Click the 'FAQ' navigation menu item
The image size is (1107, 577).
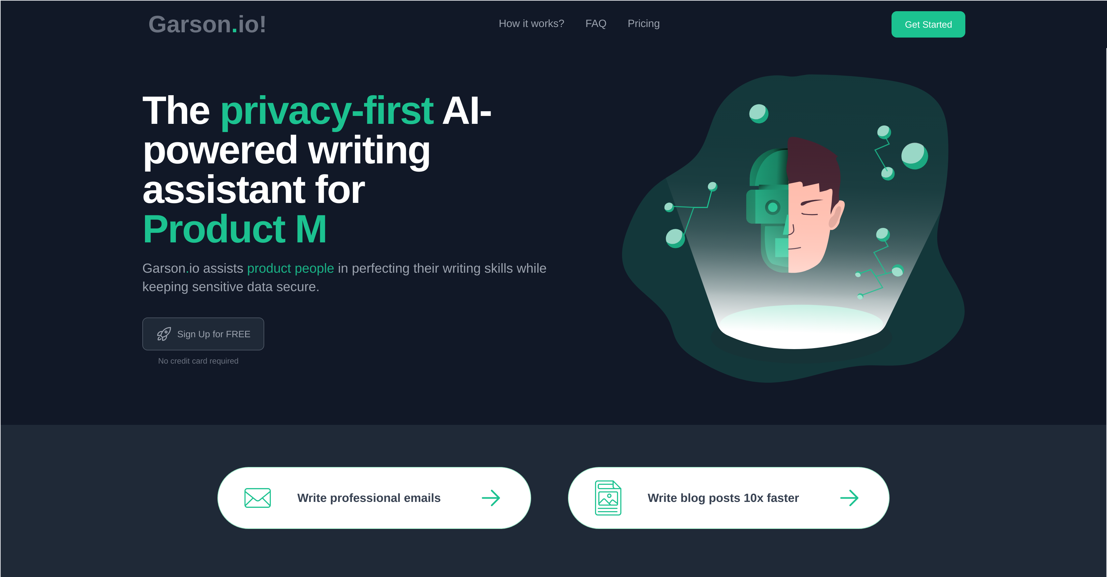click(595, 23)
